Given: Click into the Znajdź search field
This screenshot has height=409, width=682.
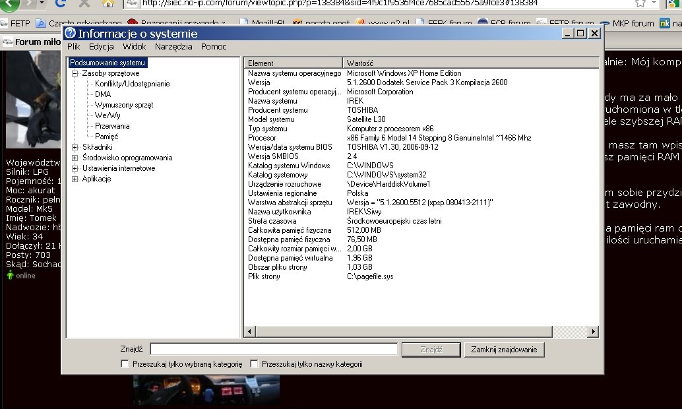Looking at the screenshot, I should pos(274,349).
